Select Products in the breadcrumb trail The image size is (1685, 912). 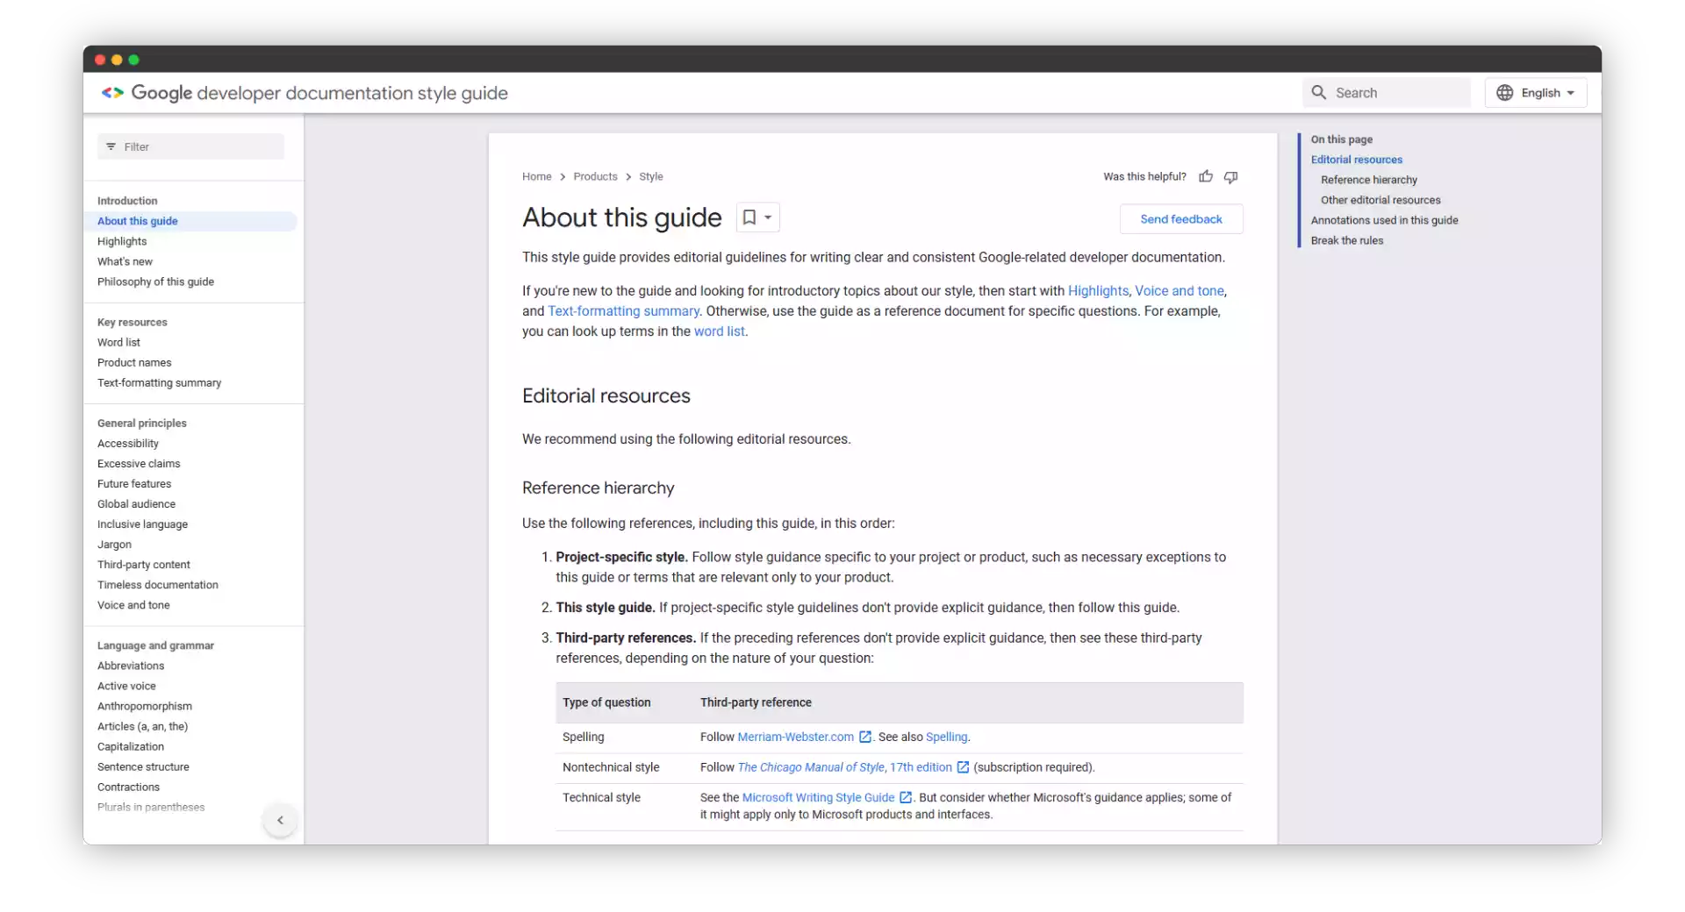pos(596,176)
